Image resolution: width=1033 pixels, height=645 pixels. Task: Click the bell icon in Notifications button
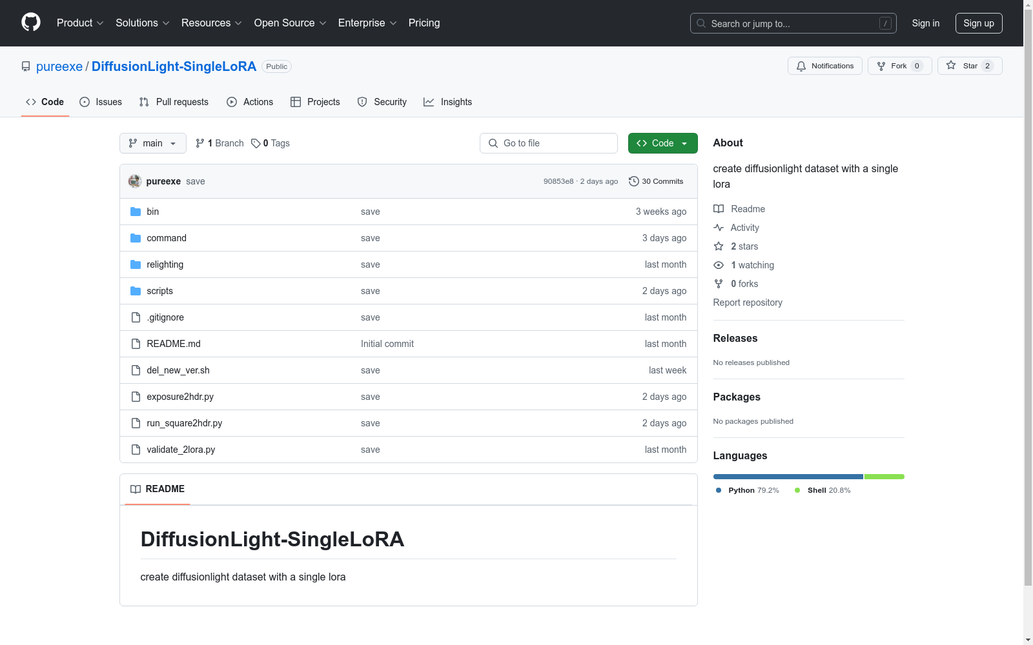[x=801, y=66]
